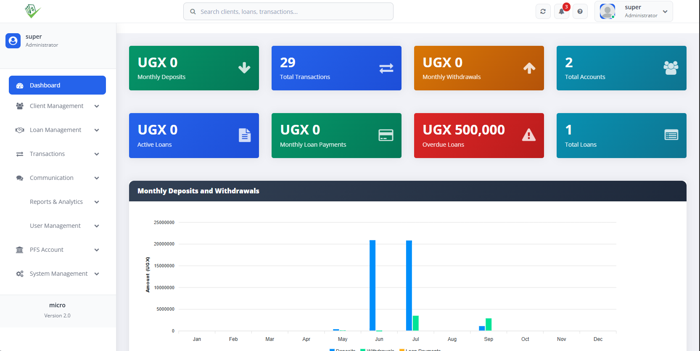The height and width of the screenshot is (351, 700).
Task: Click the Active Loans document icon
Action: [x=245, y=135]
